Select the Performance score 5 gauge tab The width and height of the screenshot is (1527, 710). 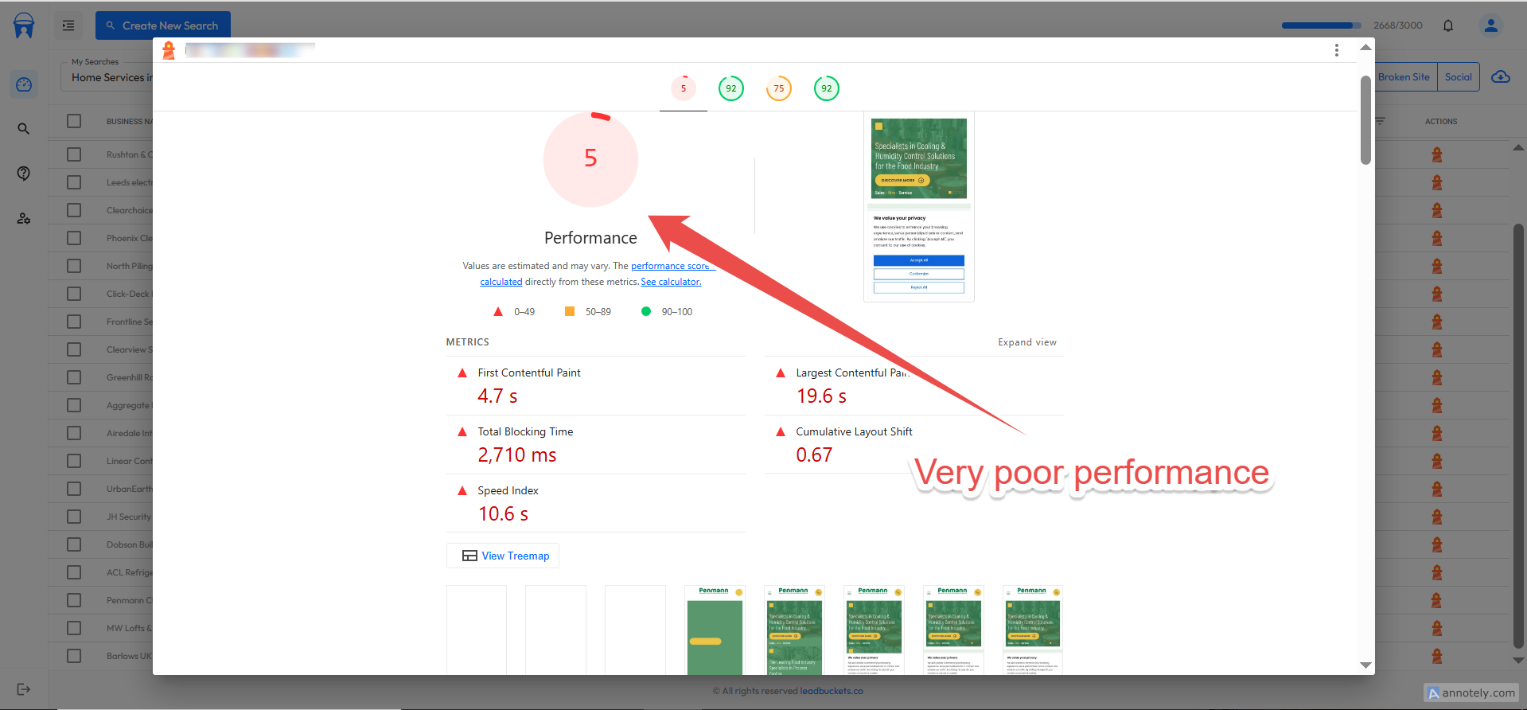click(x=684, y=88)
